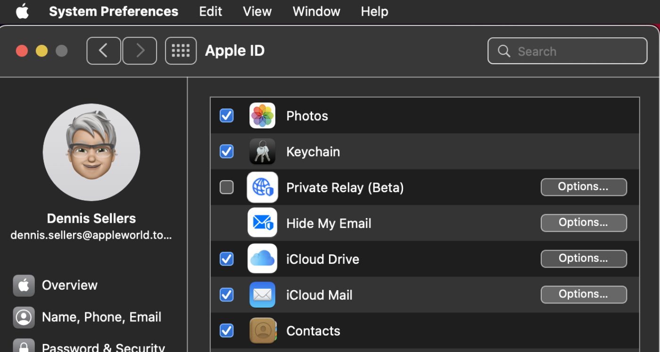Show all preferences with grid icon
The width and height of the screenshot is (660, 352).
[x=181, y=51]
